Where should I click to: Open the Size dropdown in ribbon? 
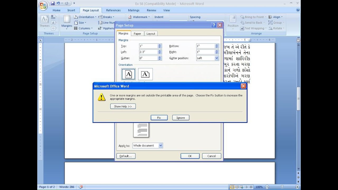coord(80,23)
